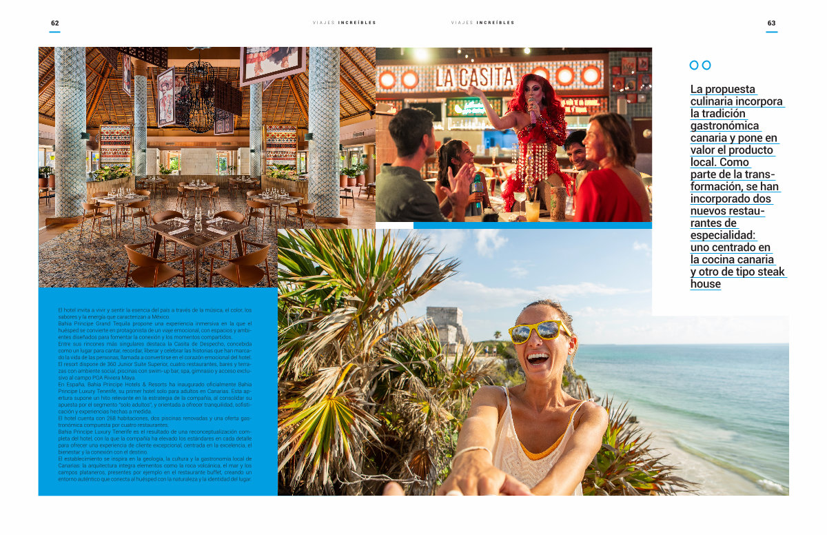Click the yellow sunglasses on the laughing woman
The width and height of the screenshot is (827, 535).
coord(540,331)
